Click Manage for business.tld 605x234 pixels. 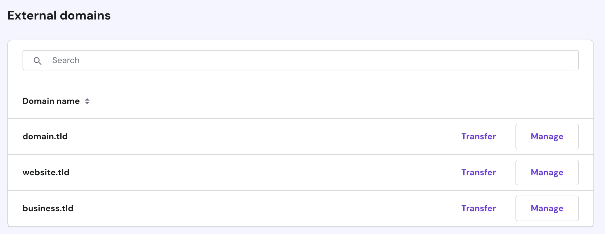coord(547,208)
